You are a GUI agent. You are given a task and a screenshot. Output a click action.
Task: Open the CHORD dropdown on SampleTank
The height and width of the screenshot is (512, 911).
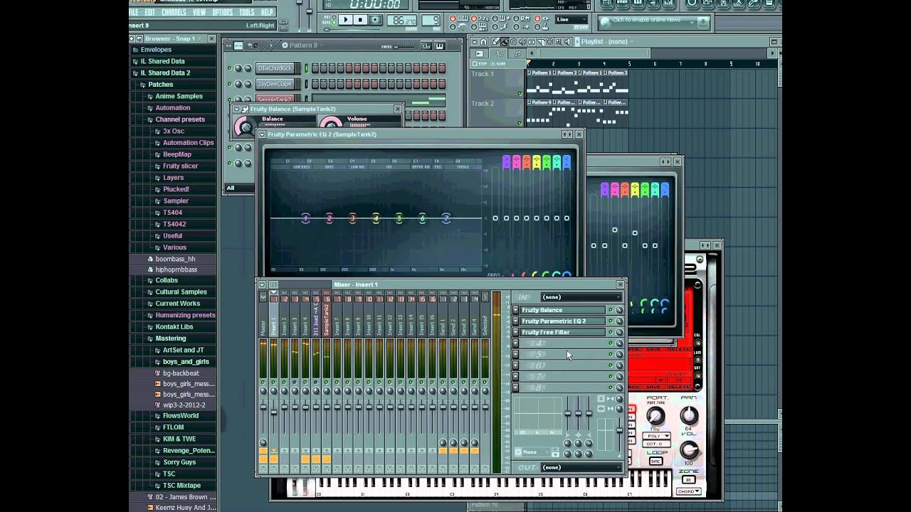(688, 491)
